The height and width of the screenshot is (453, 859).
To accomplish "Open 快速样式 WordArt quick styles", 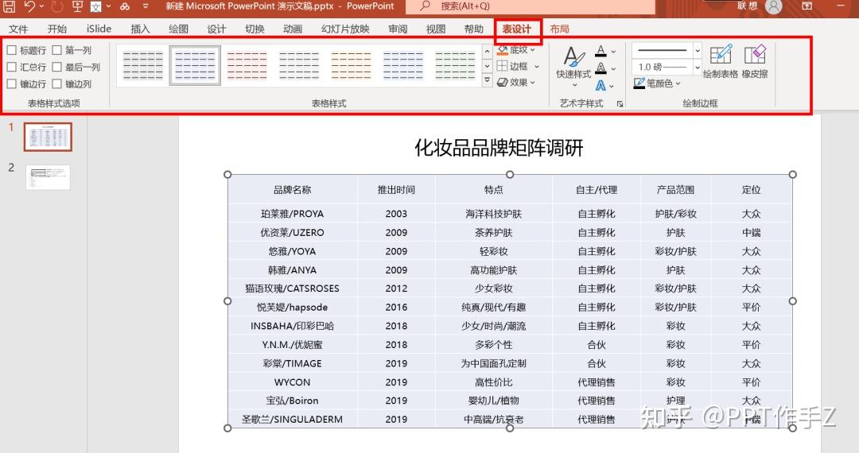I will [x=573, y=67].
